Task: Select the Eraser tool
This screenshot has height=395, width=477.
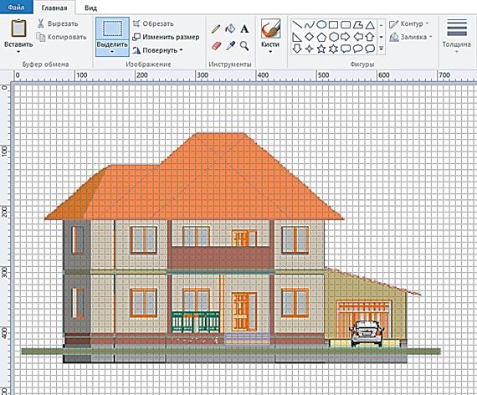Action: pos(216,46)
